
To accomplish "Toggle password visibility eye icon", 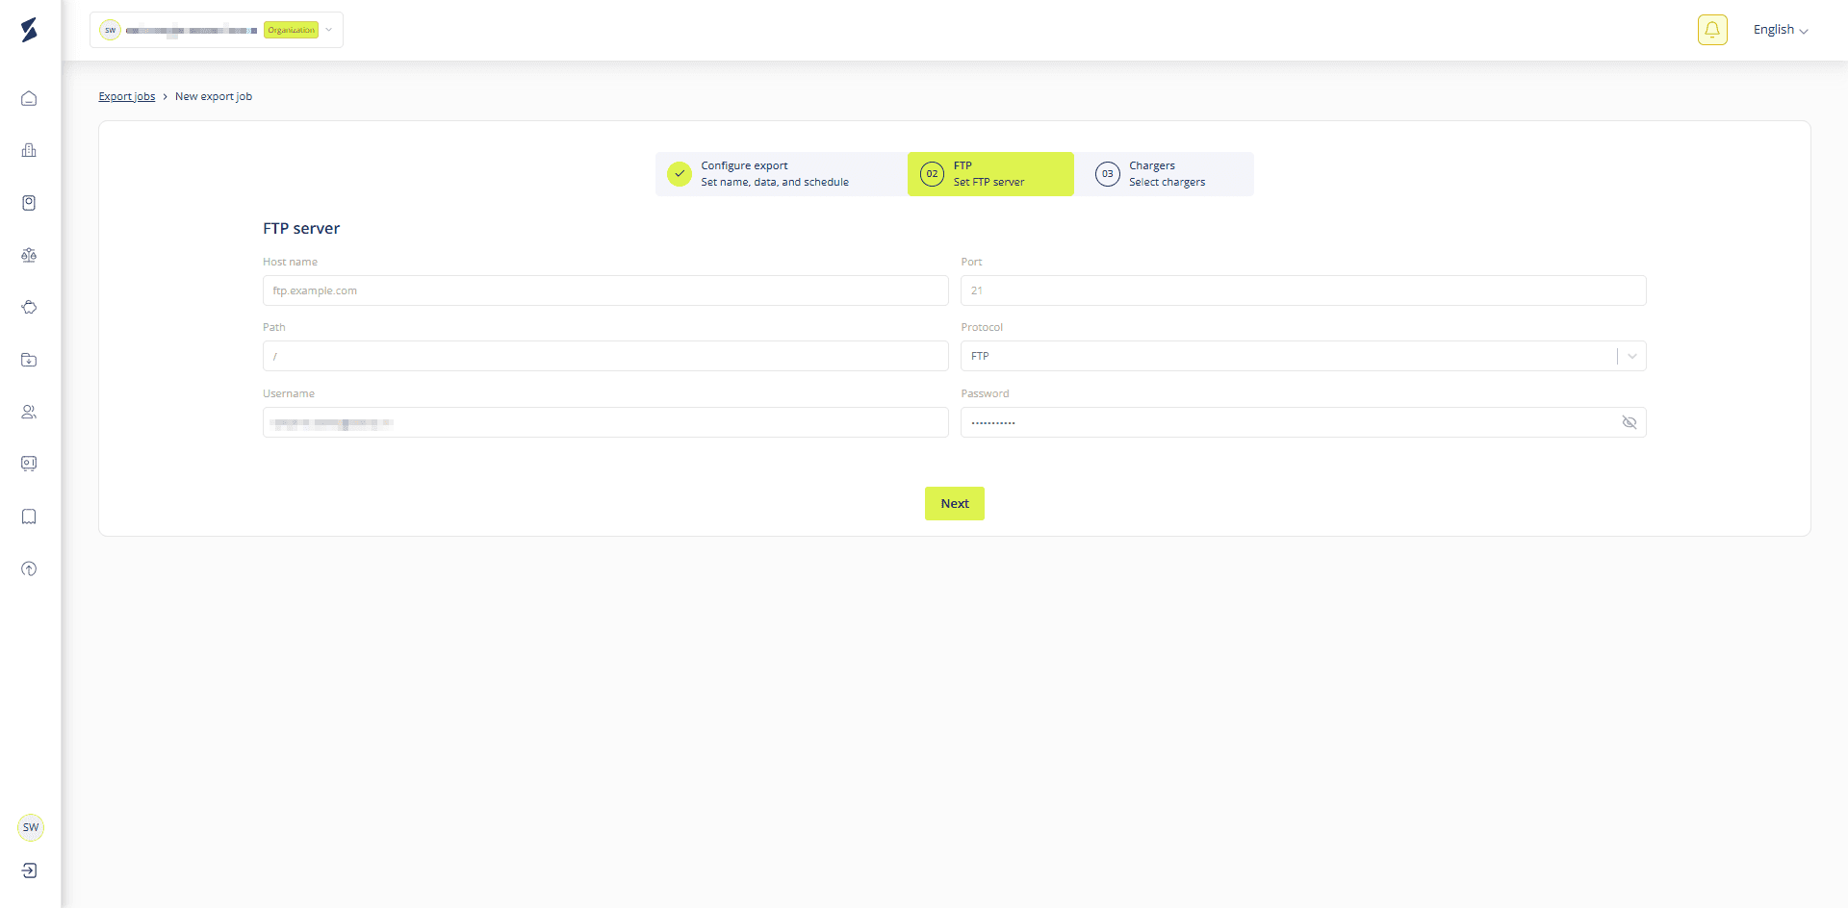I will tap(1630, 422).
